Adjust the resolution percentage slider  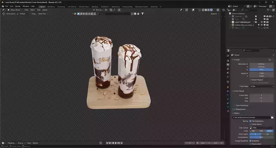tap(261, 70)
